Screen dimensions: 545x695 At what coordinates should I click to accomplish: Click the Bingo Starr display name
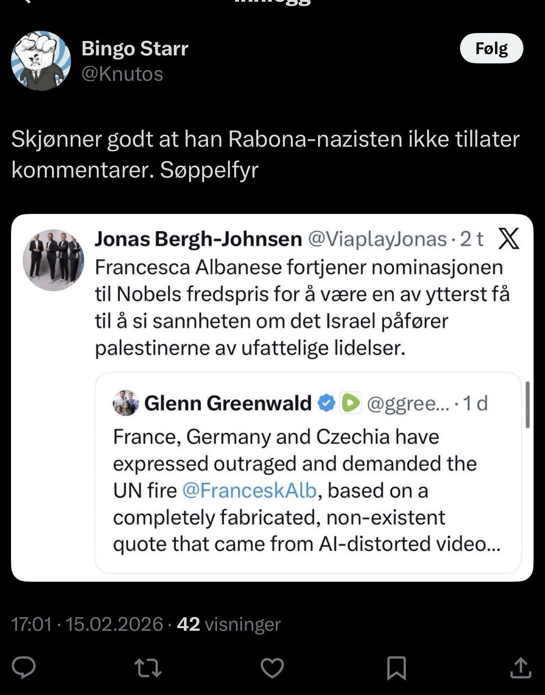tap(134, 49)
